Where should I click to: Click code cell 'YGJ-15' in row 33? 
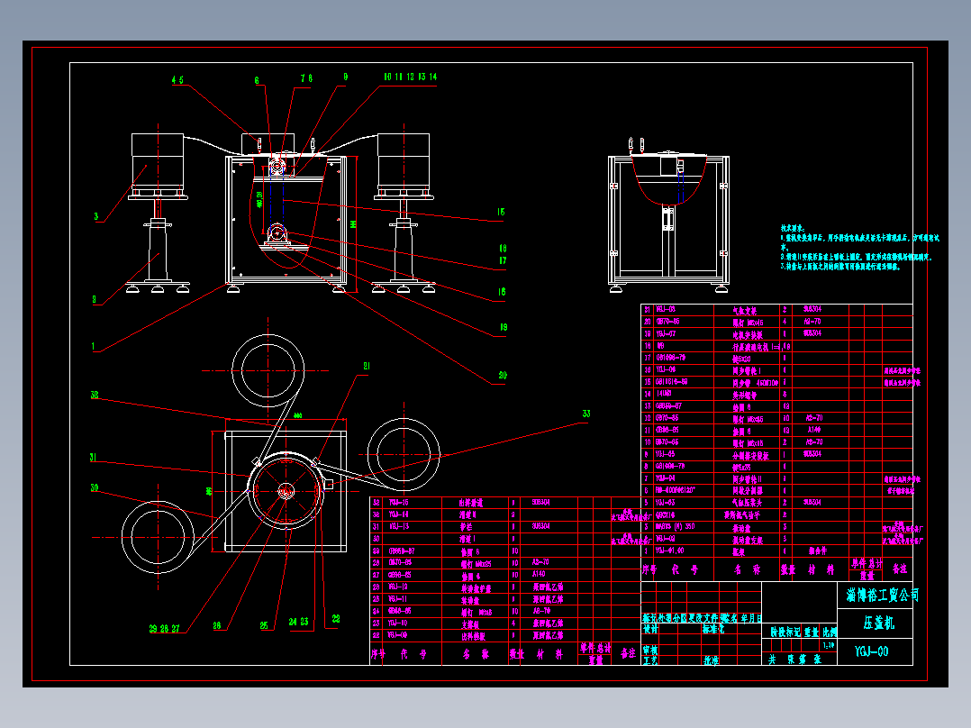pyautogui.click(x=398, y=503)
